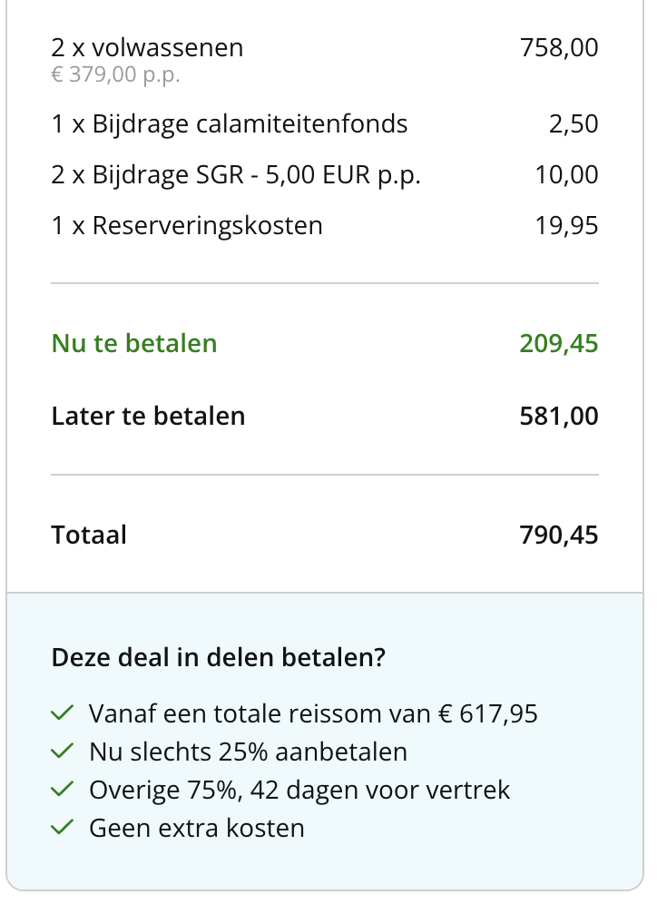Click the 'Nu te betalen' green label
The image size is (657, 904).
(134, 343)
